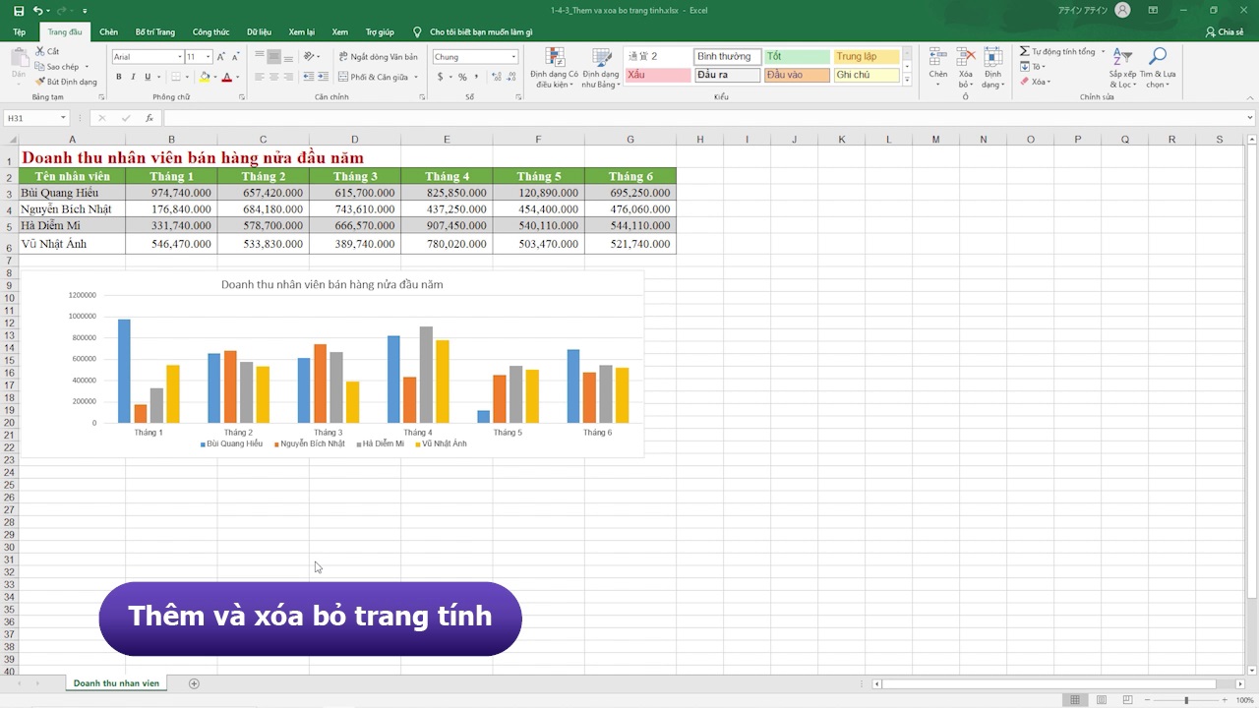The image size is (1259, 708).
Task: Open the Arial font name dropdown
Action: tap(180, 57)
